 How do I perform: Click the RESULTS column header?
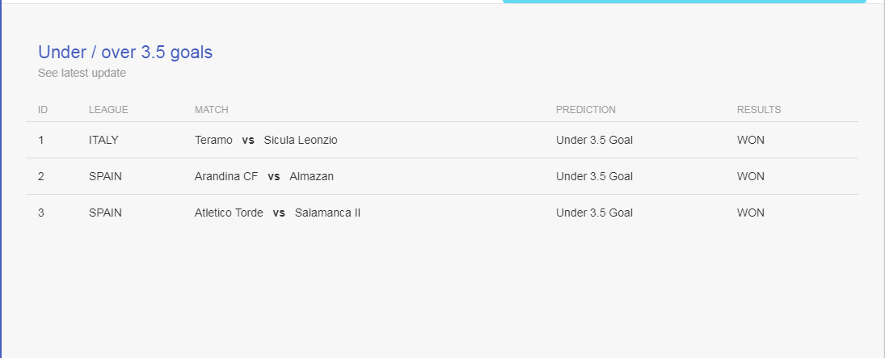tap(758, 110)
